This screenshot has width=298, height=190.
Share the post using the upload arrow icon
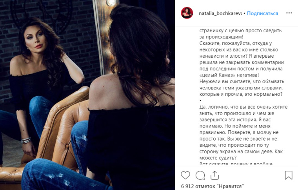(214, 175)
